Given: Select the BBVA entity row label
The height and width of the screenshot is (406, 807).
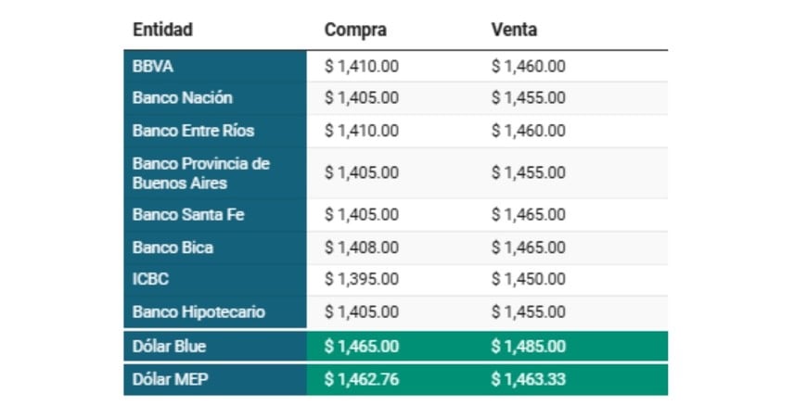Looking at the screenshot, I should click(x=154, y=66).
